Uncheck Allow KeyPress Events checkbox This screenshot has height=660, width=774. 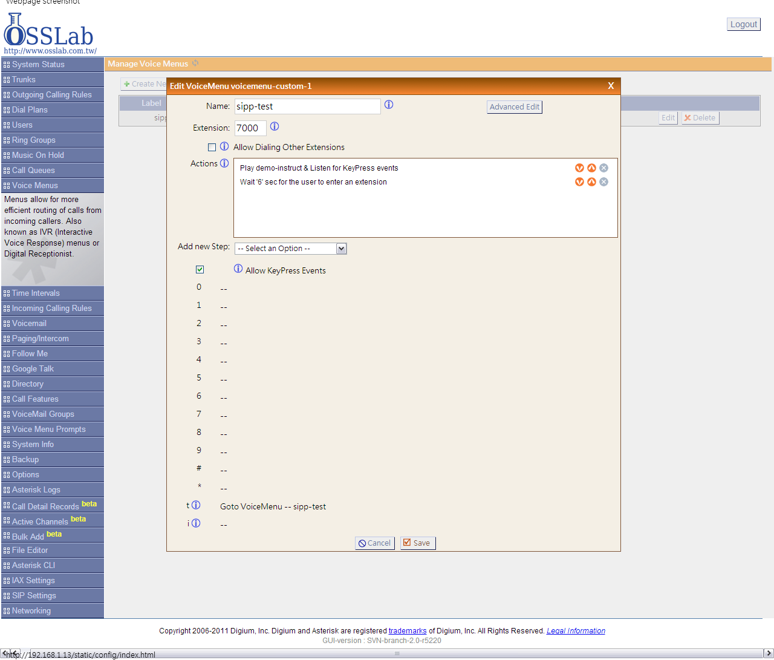[200, 270]
